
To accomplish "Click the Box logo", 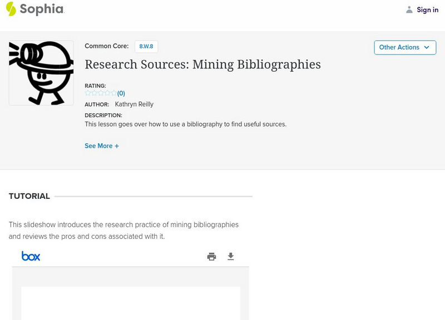I will coord(31,256).
